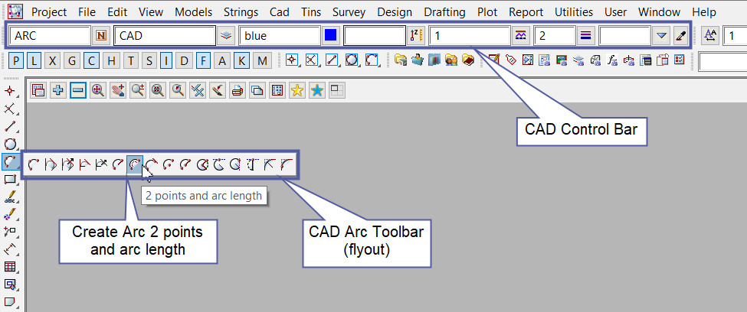Toggle the C snap button

[91, 61]
